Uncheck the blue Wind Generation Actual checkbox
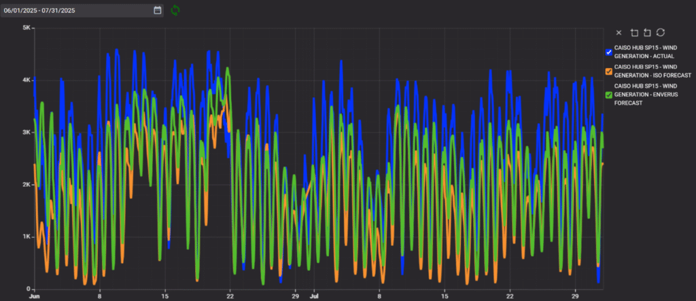Viewport: 696px width, 301px height. click(x=609, y=52)
